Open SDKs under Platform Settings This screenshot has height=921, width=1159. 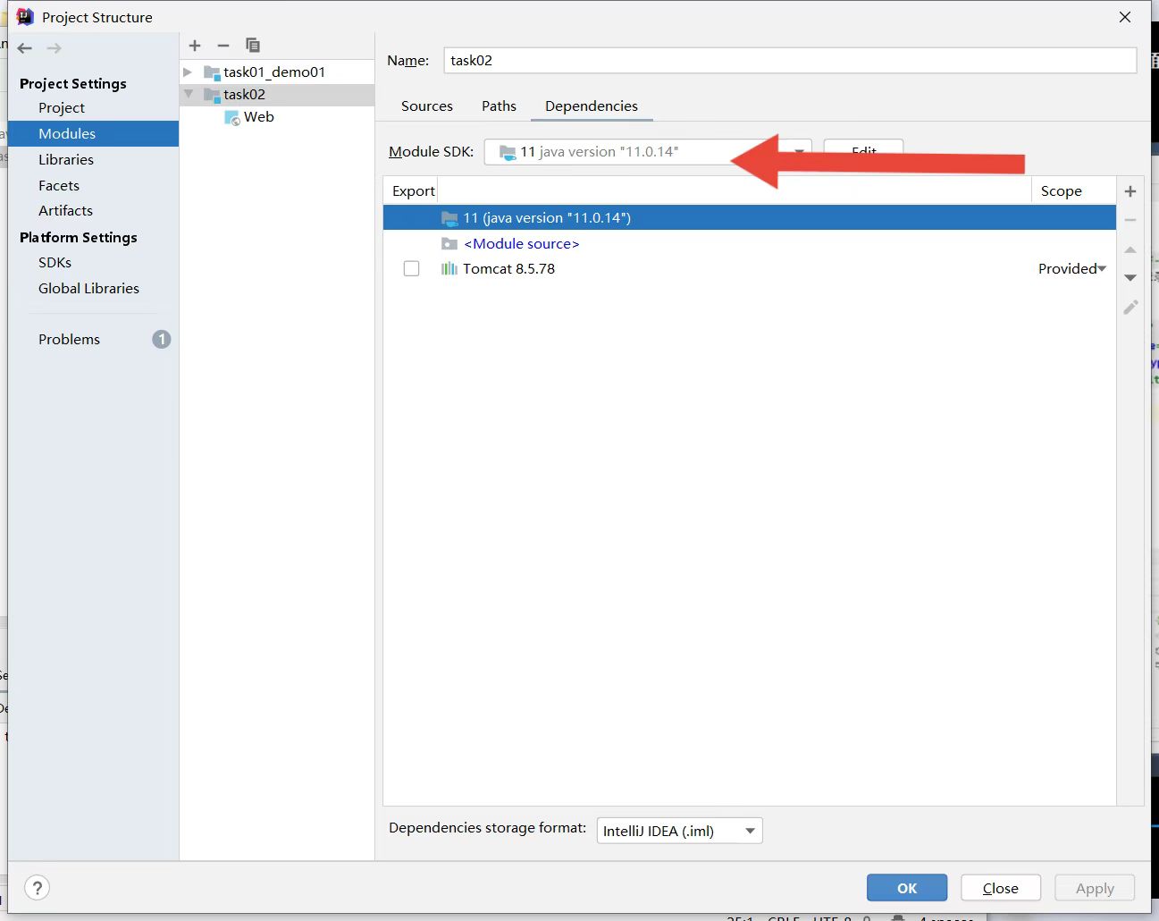[x=55, y=262]
